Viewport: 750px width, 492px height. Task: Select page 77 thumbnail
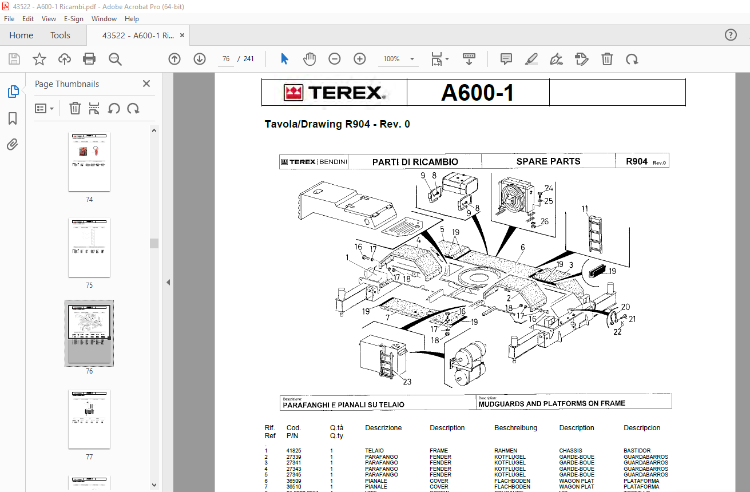point(89,419)
